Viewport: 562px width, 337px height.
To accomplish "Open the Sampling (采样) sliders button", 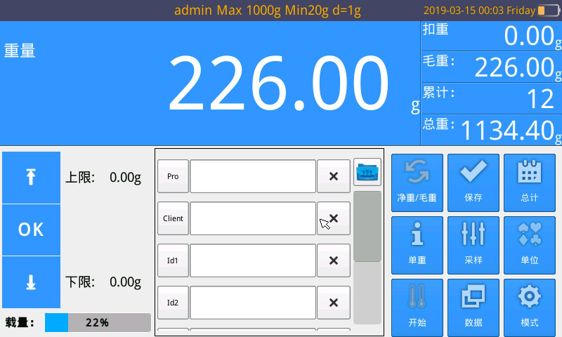I will tap(473, 244).
